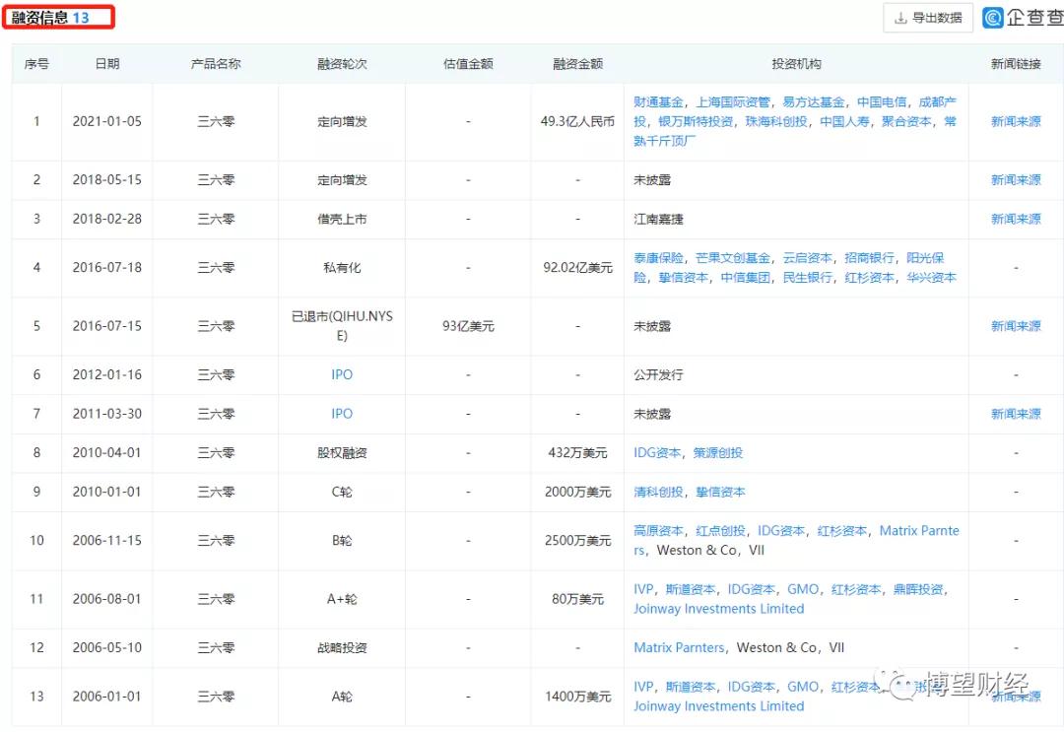
Task: Click the 融资金额 column header
Action: [x=577, y=64]
